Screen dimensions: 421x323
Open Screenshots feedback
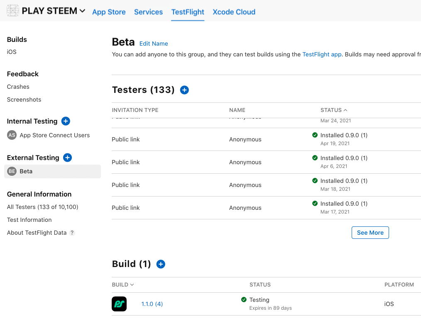pyautogui.click(x=24, y=100)
